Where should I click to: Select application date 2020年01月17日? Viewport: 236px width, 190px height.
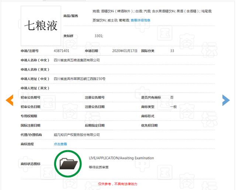pyautogui.click(x=125, y=51)
